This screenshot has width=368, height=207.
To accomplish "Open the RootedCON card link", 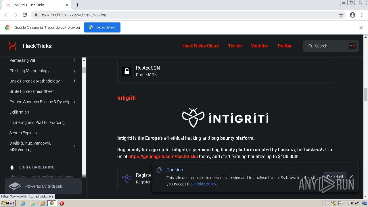I will coord(225,71).
